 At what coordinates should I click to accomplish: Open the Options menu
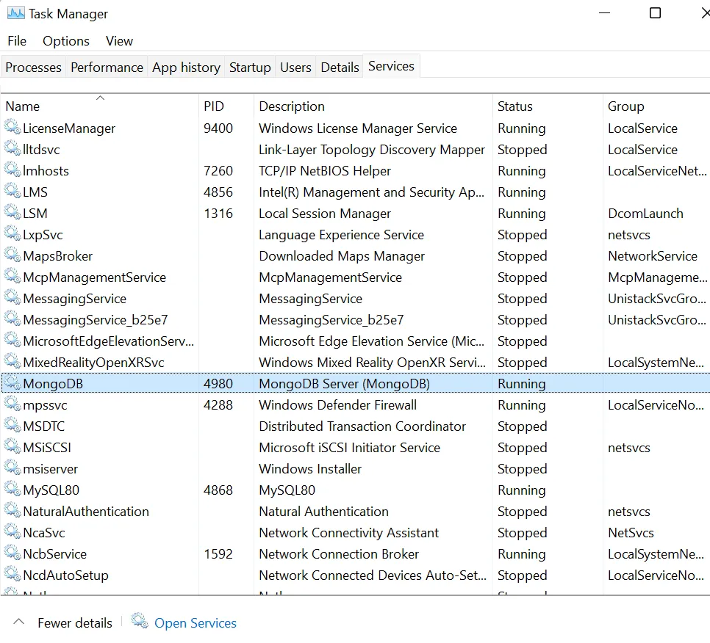(66, 41)
